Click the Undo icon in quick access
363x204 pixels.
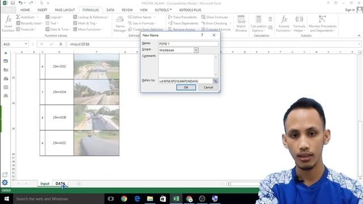tap(20, 3)
